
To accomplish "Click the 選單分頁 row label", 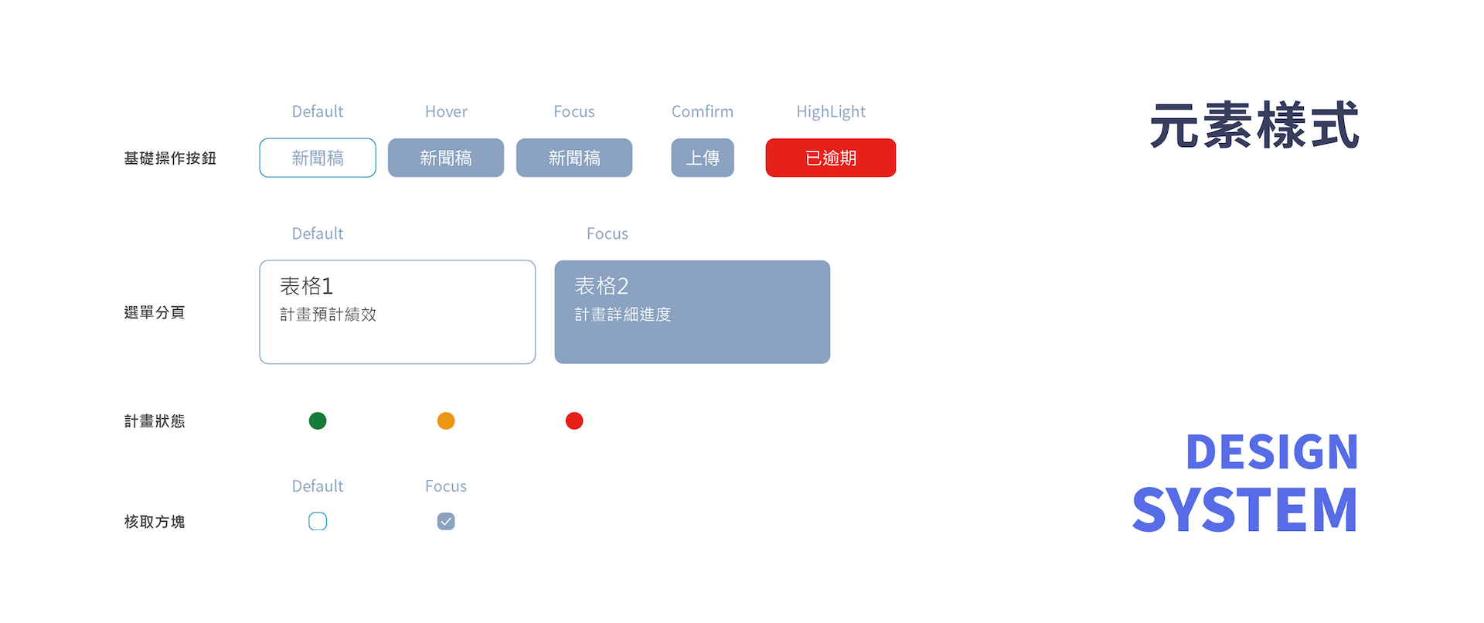I will (155, 312).
